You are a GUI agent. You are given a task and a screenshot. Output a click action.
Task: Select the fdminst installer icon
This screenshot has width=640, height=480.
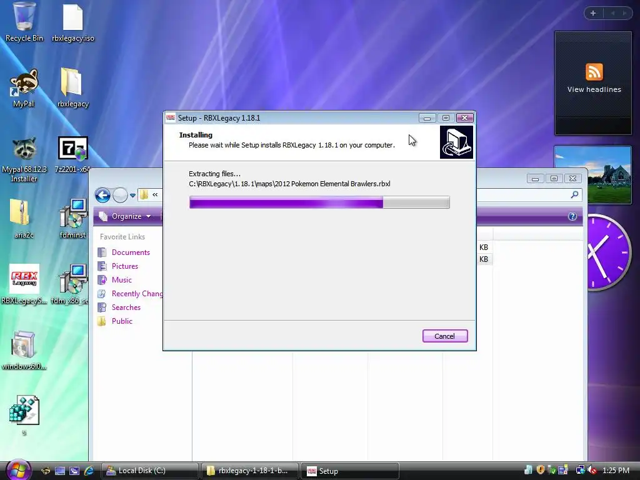coord(72,219)
